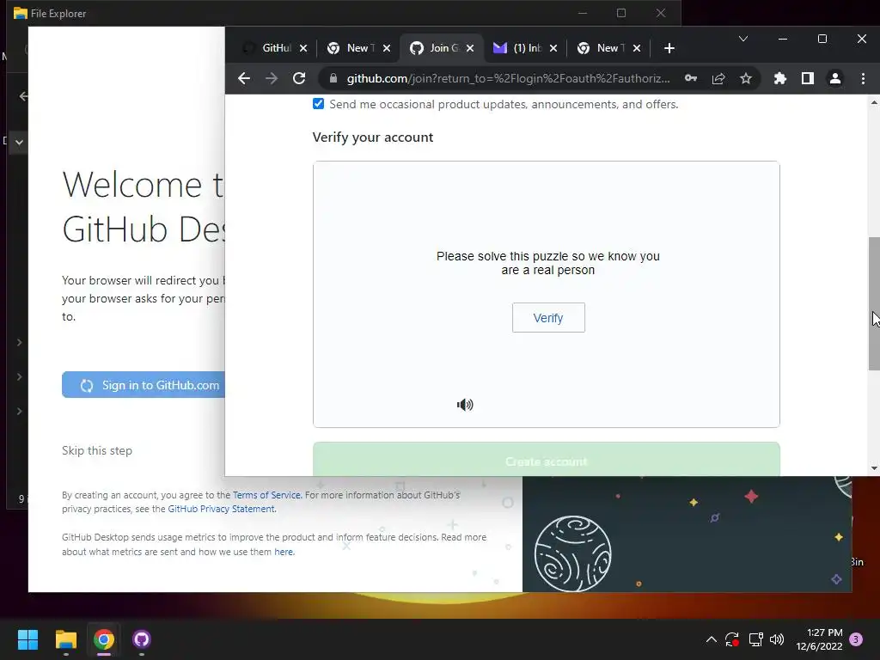Click the sync update tray icon
Image resolution: width=880 pixels, height=660 pixels.
(732, 639)
